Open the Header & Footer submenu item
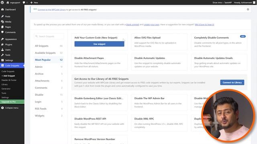This screenshot has width=257, height=144. click(9, 80)
